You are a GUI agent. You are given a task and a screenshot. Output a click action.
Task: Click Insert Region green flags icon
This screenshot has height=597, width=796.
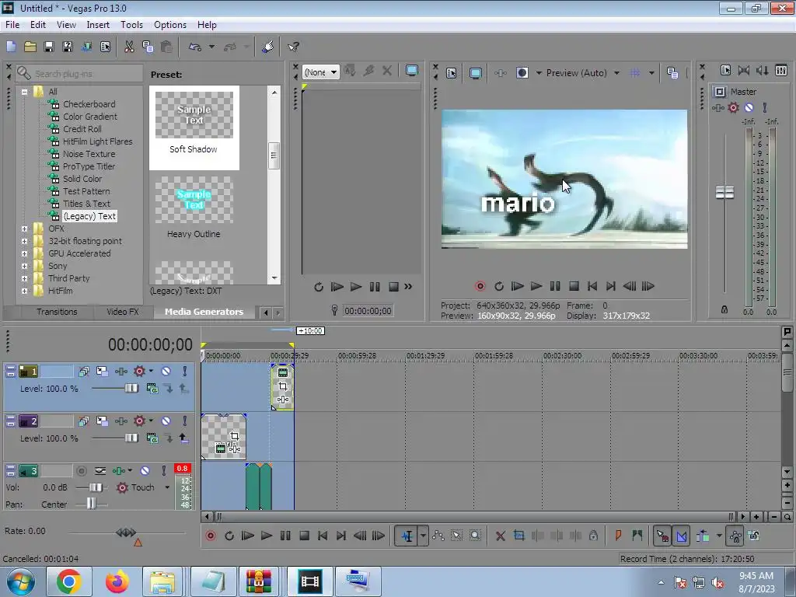(637, 536)
